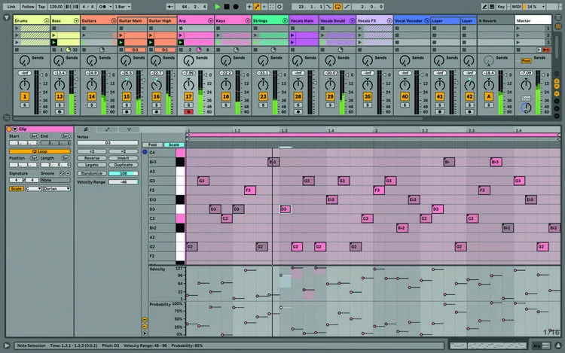Enable MIDI arrangement overdub plus icon

click(249, 7)
